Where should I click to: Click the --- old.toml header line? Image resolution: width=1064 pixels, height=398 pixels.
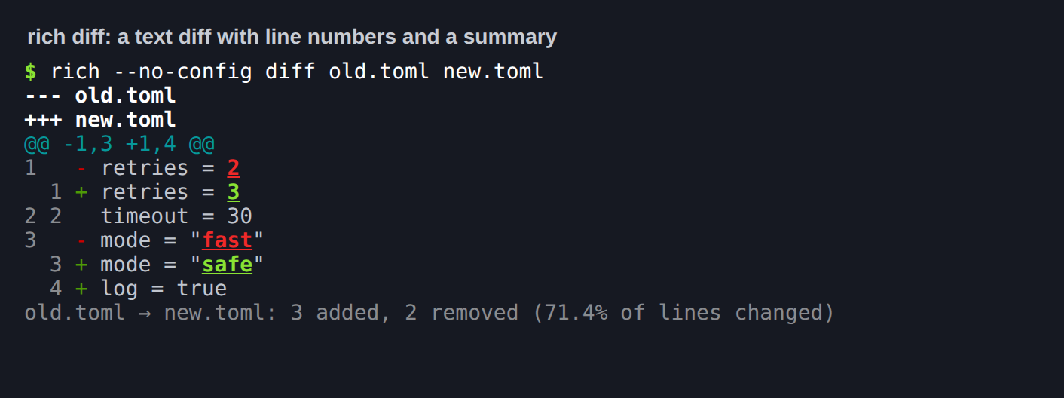coord(100,96)
